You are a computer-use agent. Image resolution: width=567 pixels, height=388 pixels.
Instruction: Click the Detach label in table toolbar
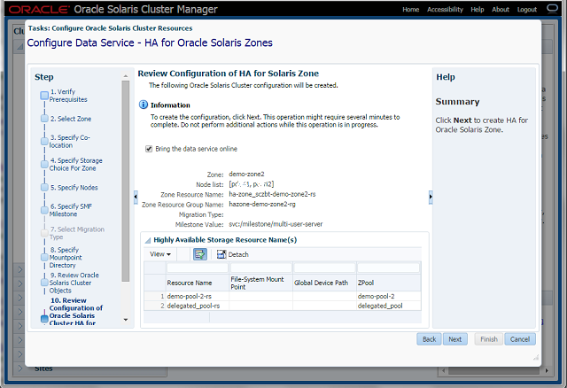tap(238, 254)
